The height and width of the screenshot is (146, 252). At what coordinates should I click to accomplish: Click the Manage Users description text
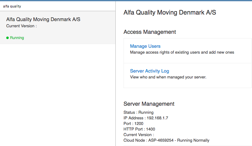pyautogui.click(x=182, y=52)
